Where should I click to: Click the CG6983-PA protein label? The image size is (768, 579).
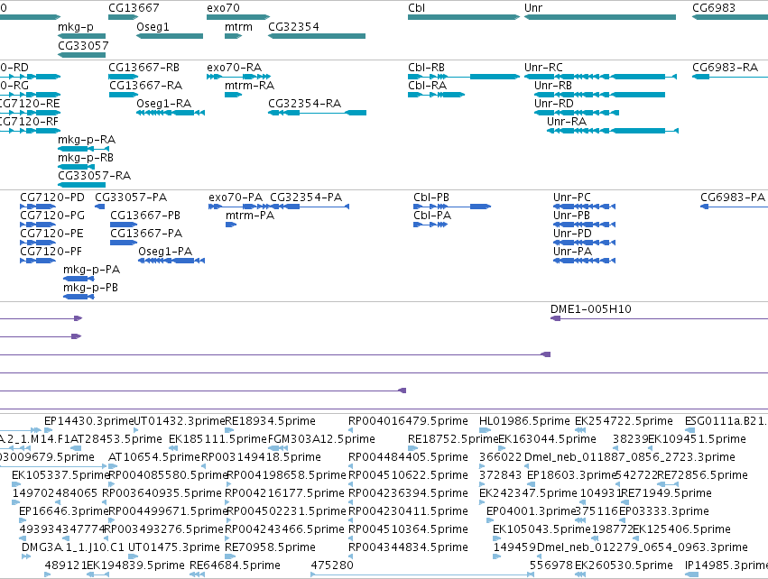click(x=732, y=198)
